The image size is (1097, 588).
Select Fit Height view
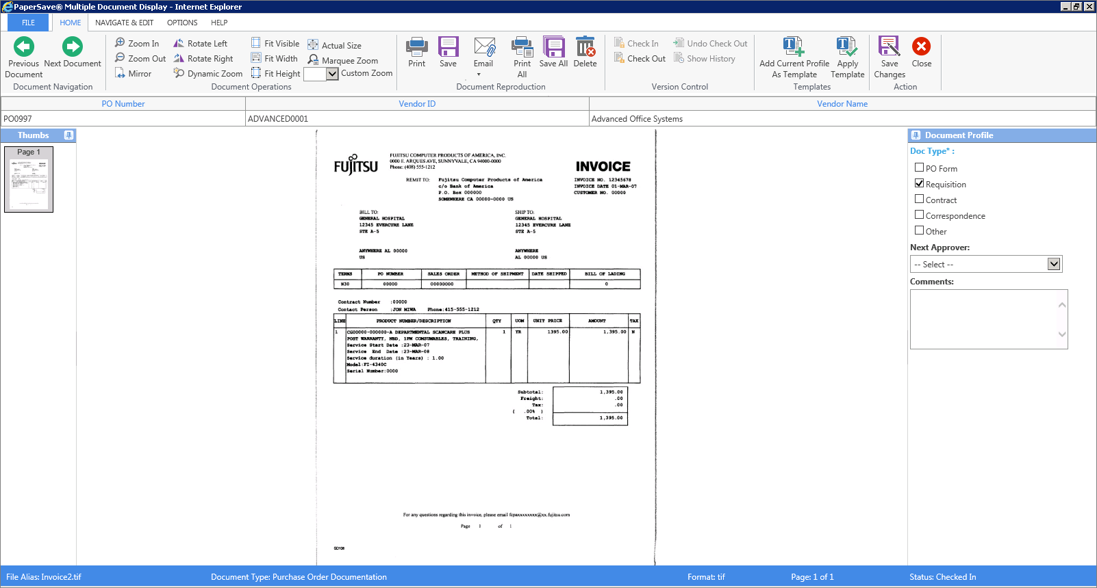[275, 73]
